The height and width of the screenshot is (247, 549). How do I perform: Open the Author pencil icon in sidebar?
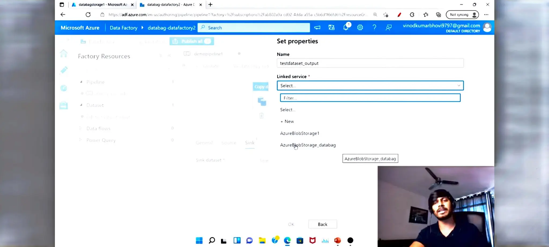[x=64, y=70]
